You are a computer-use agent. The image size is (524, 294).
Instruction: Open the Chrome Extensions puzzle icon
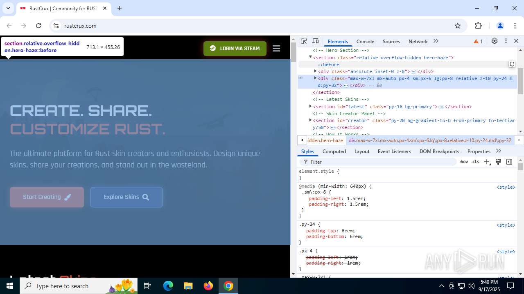(478, 26)
